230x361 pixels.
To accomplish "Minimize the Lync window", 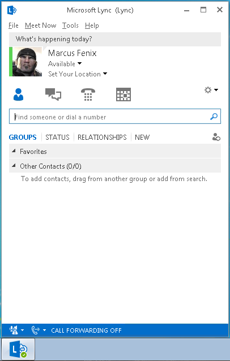I will pyautogui.click(x=187, y=10).
